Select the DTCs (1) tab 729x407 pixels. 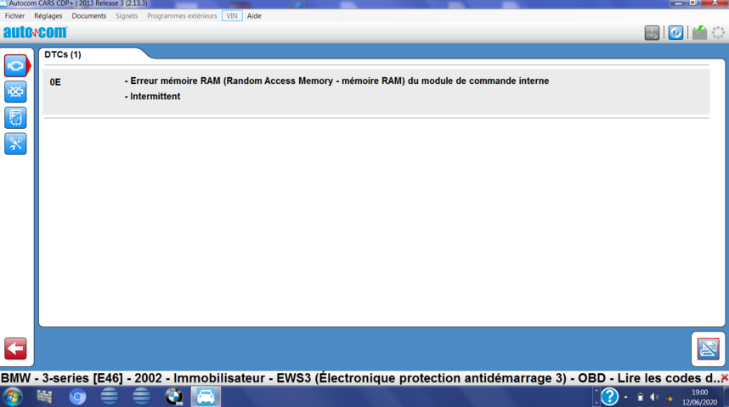(x=63, y=55)
